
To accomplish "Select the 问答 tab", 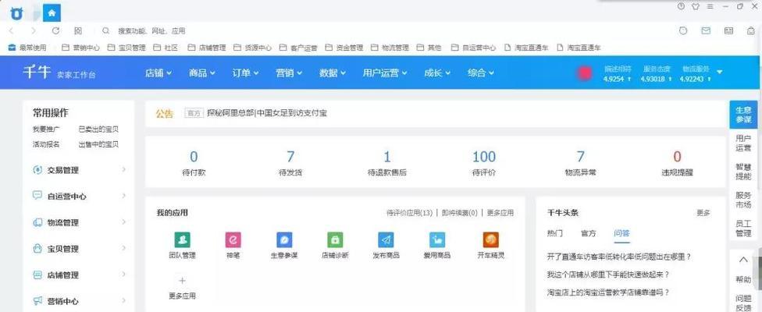I will coord(621,233).
